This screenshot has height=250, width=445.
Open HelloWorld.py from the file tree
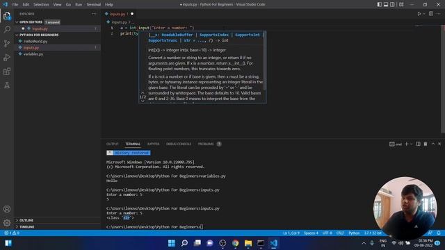pos(35,42)
